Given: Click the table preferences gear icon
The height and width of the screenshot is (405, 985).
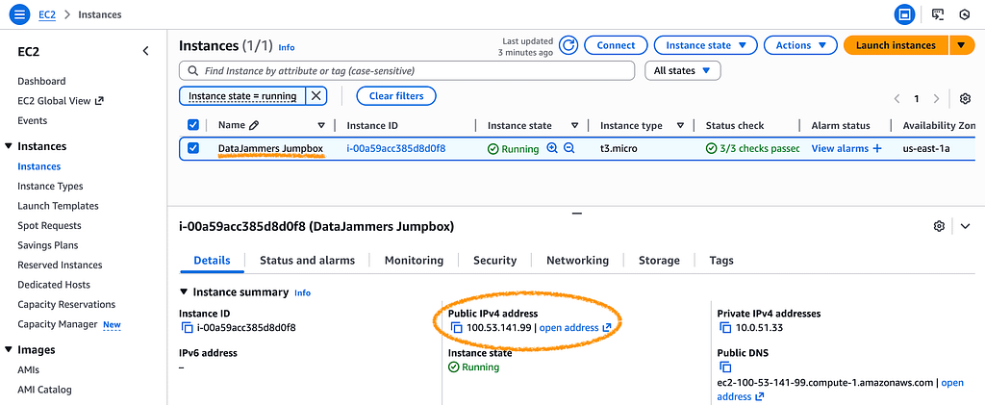Looking at the screenshot, I should pos(965,98).
